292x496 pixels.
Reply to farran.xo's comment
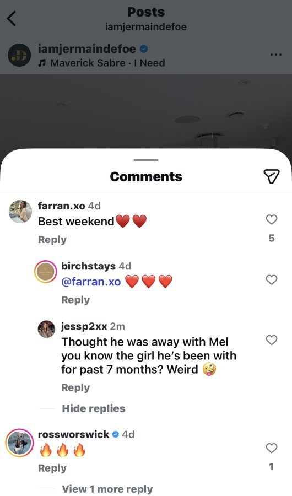point(52,240)
